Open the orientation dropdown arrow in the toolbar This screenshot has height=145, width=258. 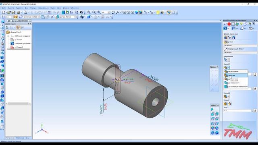(120, 12)
